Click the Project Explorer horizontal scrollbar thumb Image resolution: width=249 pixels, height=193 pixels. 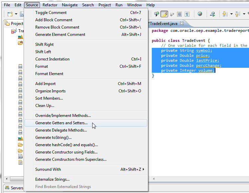[x=17, y=179]
